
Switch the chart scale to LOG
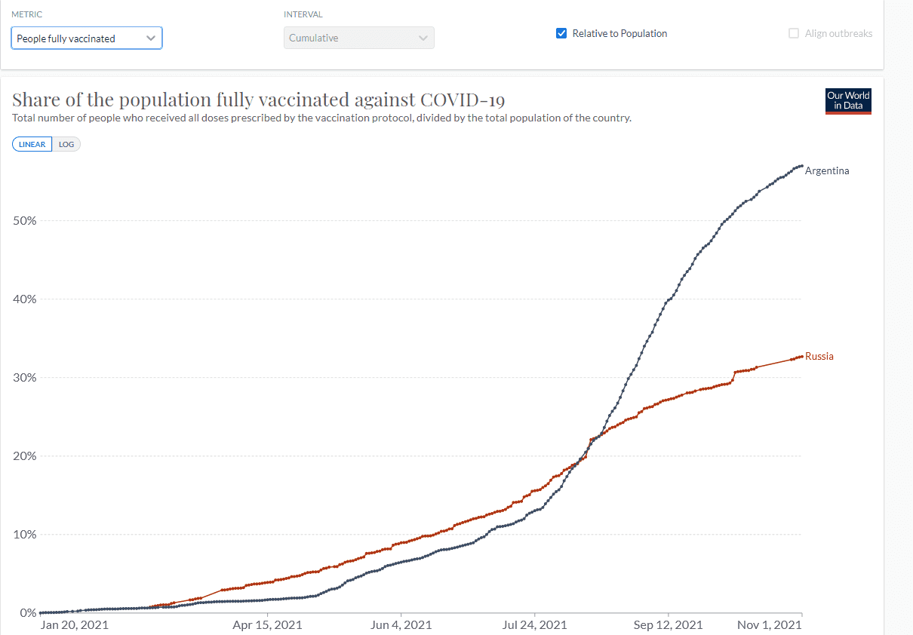click(x=66, y=144)
